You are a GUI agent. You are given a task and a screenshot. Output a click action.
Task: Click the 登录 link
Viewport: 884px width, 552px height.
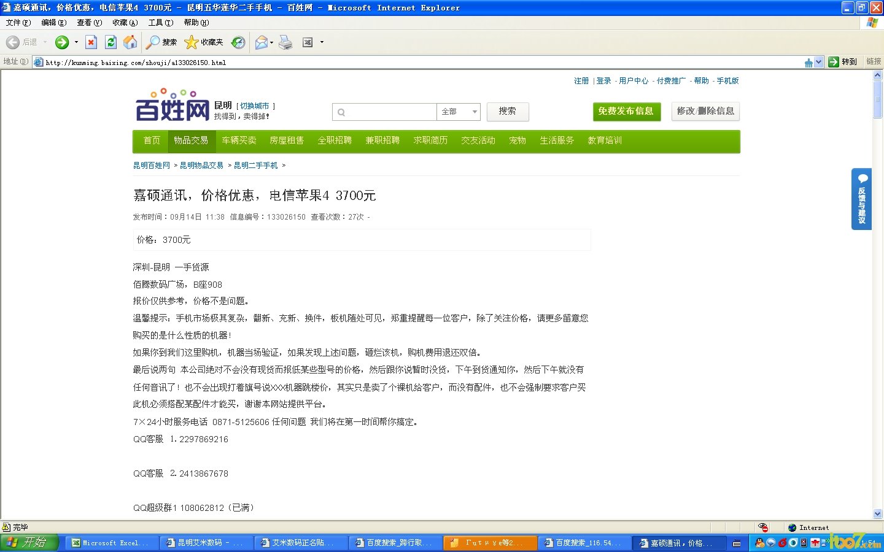603,81
